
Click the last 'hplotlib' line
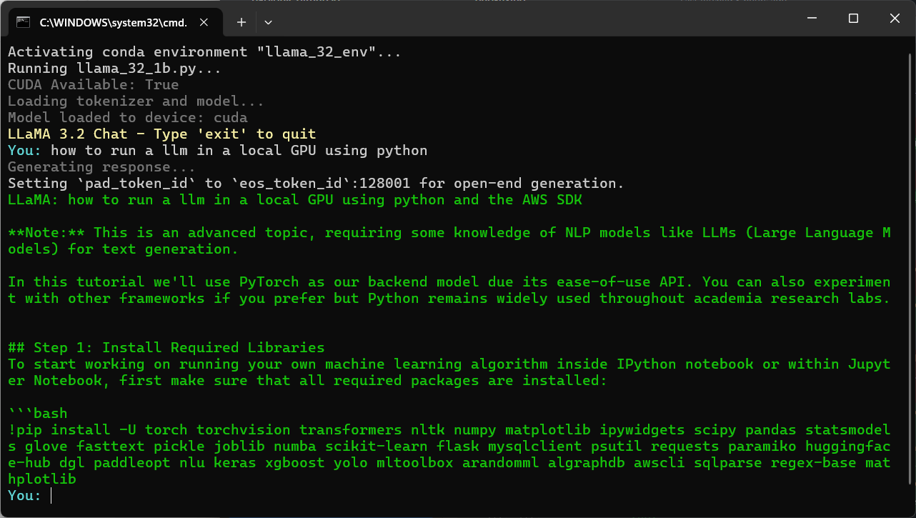point(42,479)
